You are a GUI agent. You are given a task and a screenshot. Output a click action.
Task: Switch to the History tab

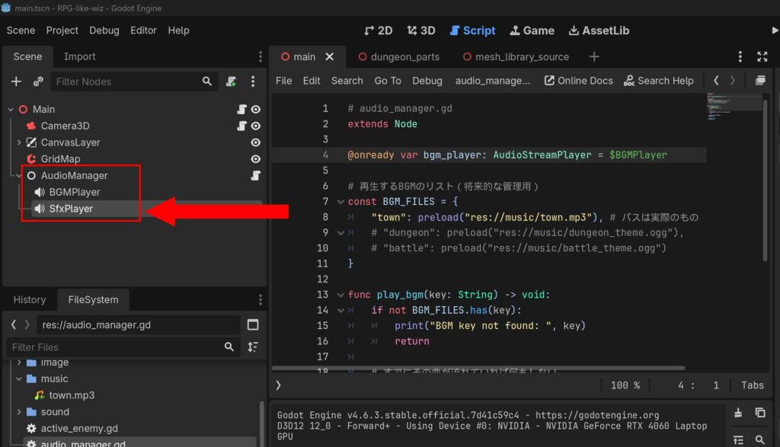[x=30, y=299]
